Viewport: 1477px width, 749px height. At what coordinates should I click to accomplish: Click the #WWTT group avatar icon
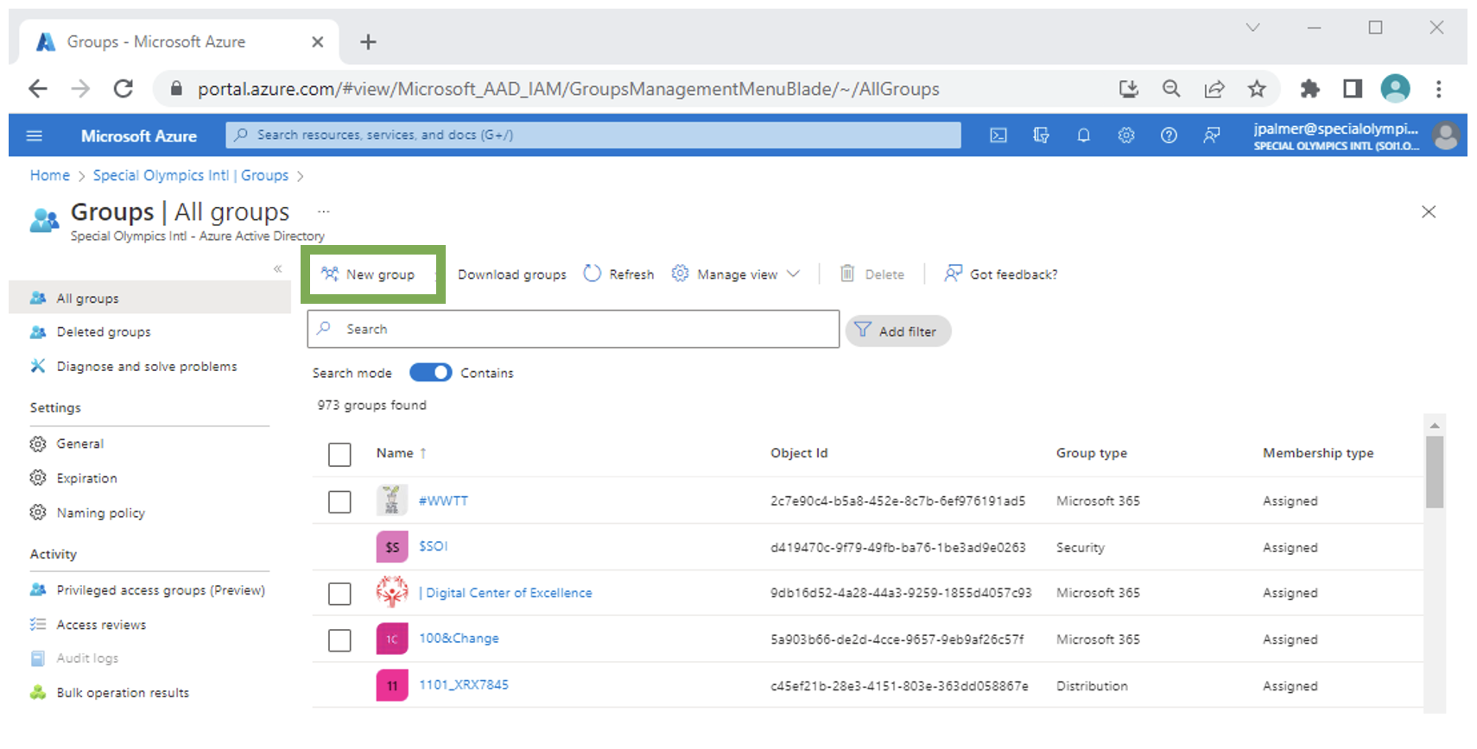(392, 500)
